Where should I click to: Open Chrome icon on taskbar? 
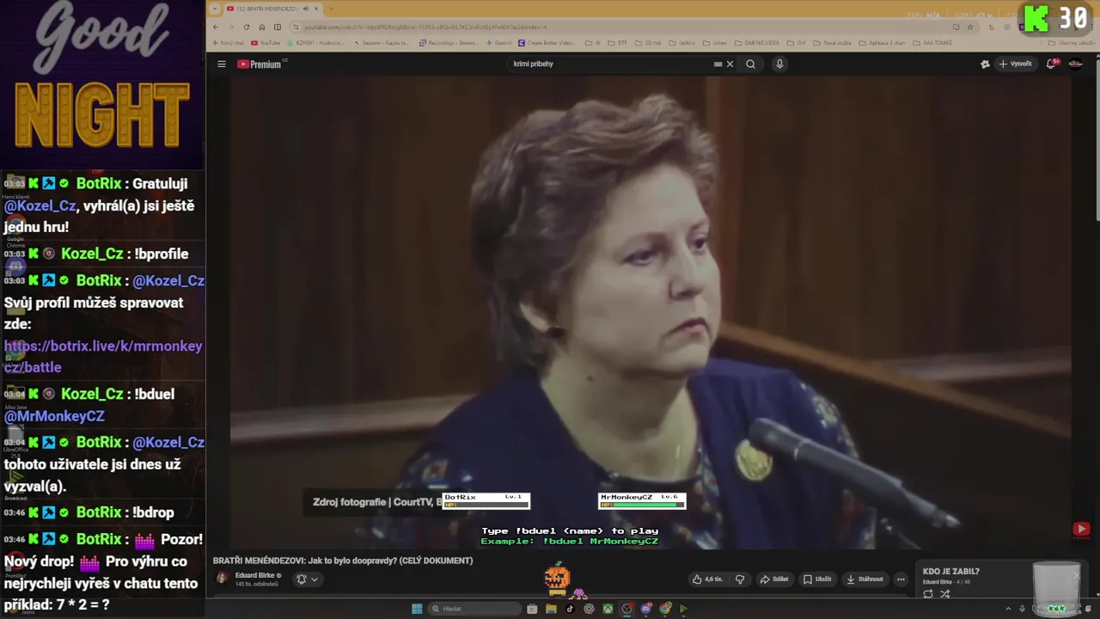point(665,608)
